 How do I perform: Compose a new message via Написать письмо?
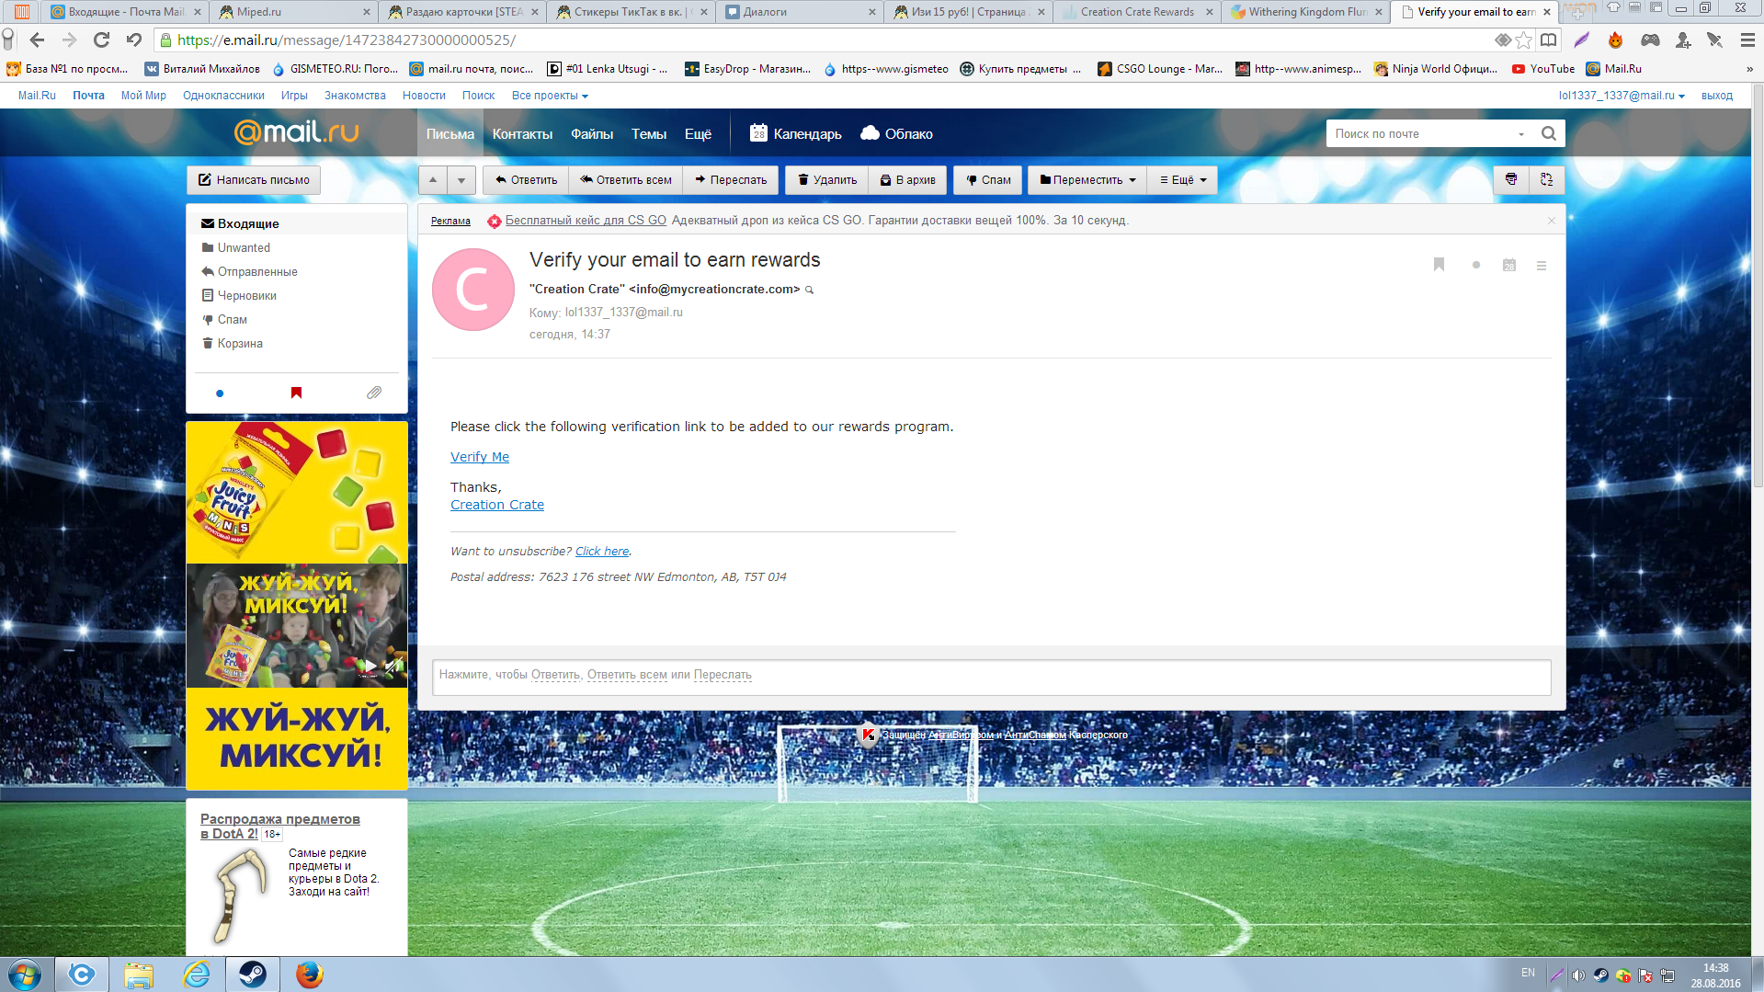(x=254, y=180)
